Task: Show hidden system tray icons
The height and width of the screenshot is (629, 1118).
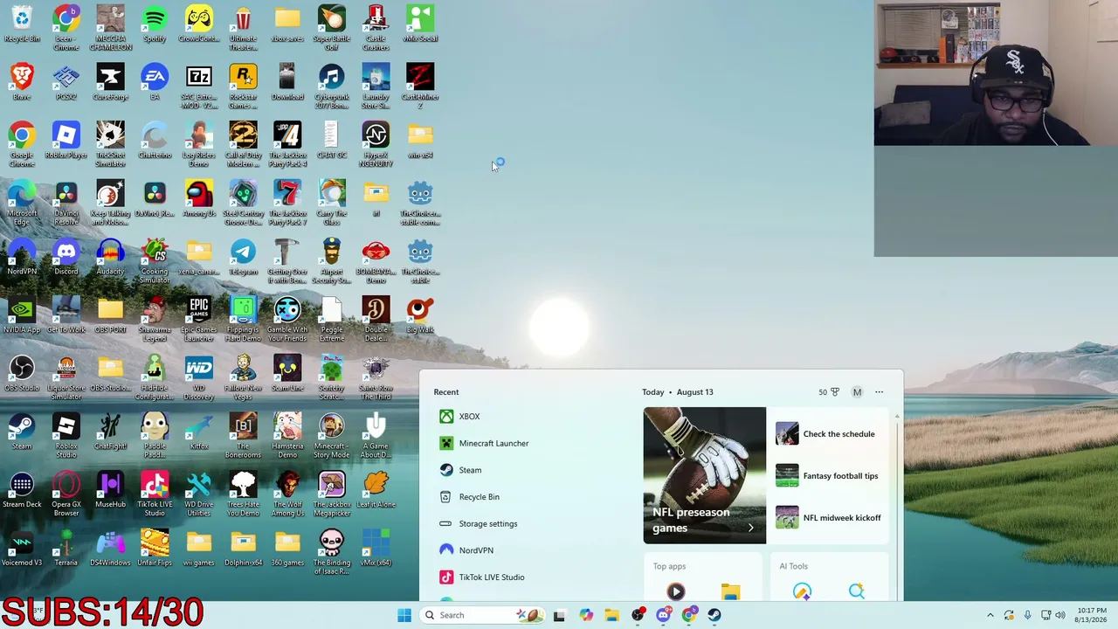Action: tap(990, 615)
